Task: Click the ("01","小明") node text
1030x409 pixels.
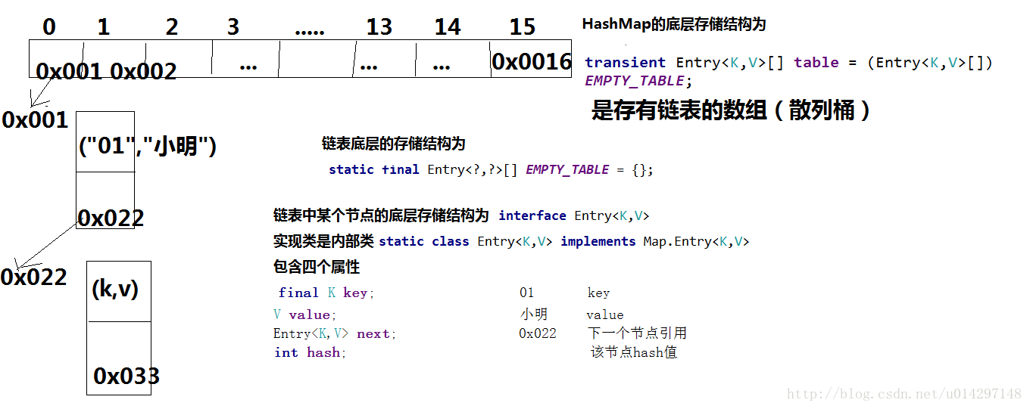Action: pos(148,145)
